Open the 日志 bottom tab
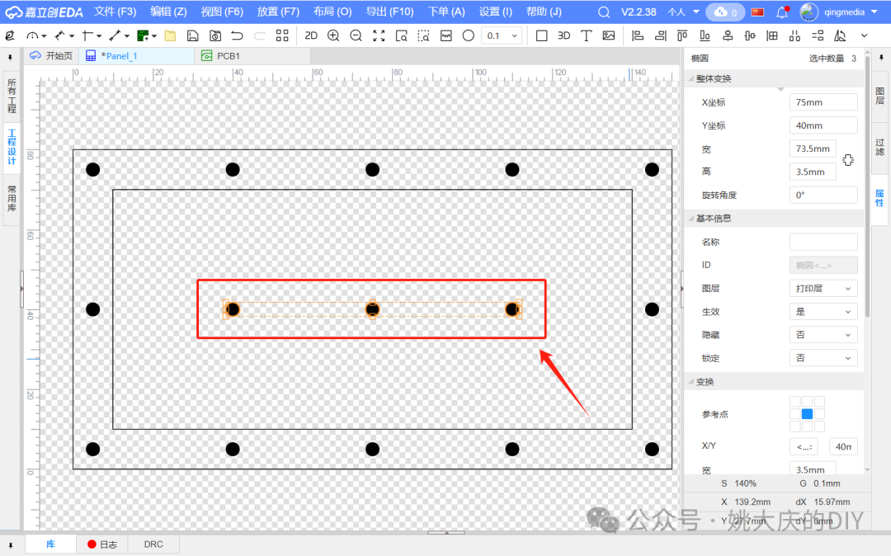This screenshot has height=556, width=891. point(102,544)
